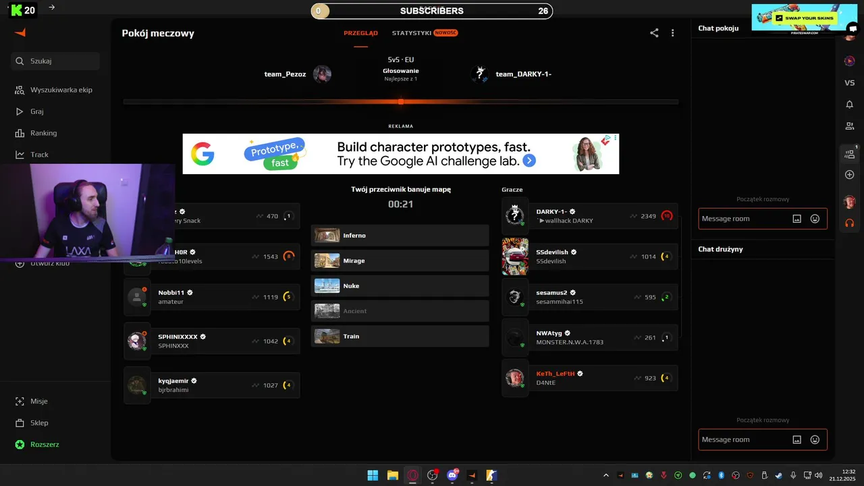The image size is (864, 486).
Task: Click the Message room field in Chat drużyny
Action: (x=762, y=439)
